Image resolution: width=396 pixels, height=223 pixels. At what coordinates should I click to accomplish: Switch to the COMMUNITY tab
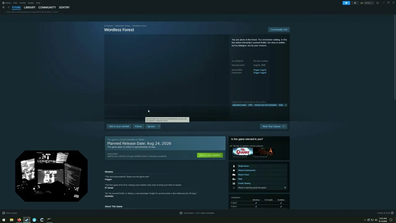(47, 7)
